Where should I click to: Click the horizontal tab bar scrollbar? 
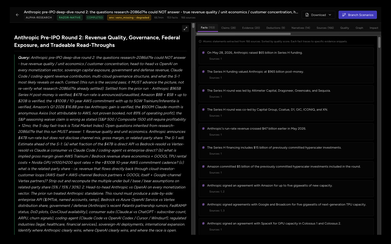244,34
